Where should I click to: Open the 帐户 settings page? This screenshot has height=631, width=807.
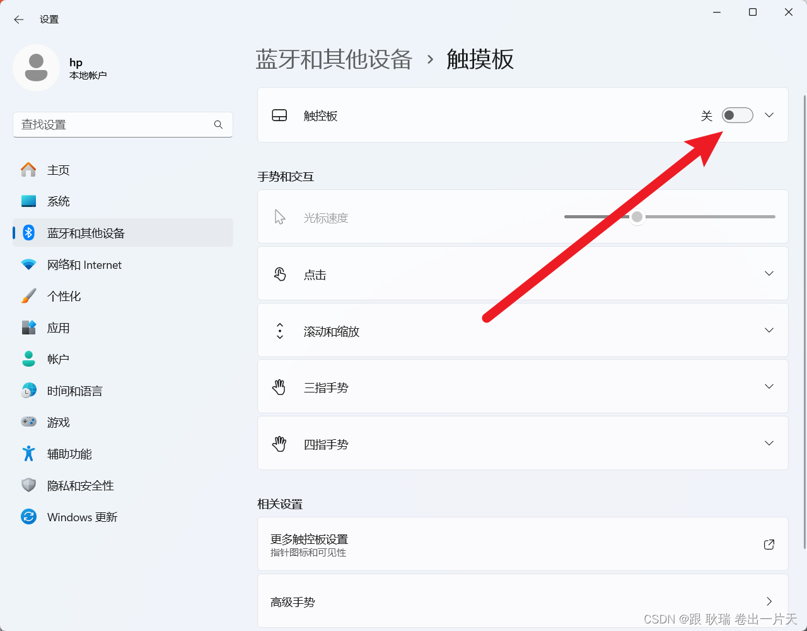pos(123,359)
